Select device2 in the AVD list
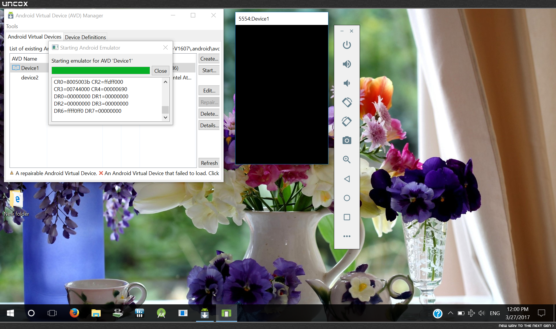This screenshot has height=329, width=556. 30,78
